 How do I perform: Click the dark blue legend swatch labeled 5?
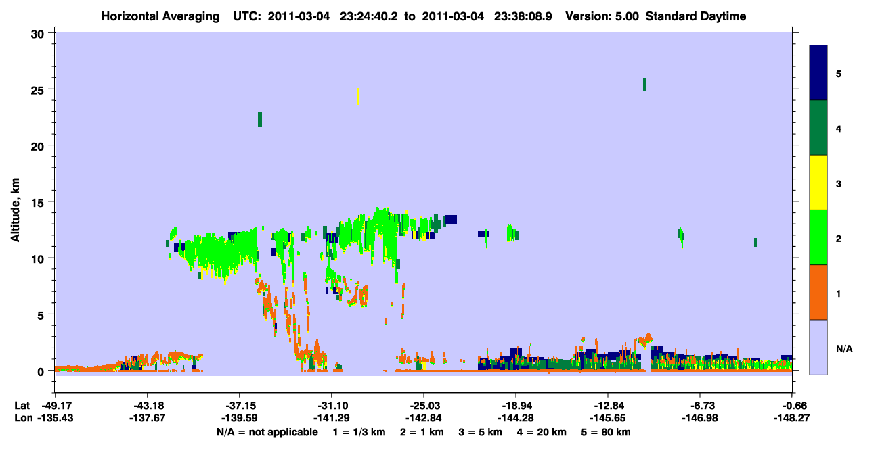818,73
